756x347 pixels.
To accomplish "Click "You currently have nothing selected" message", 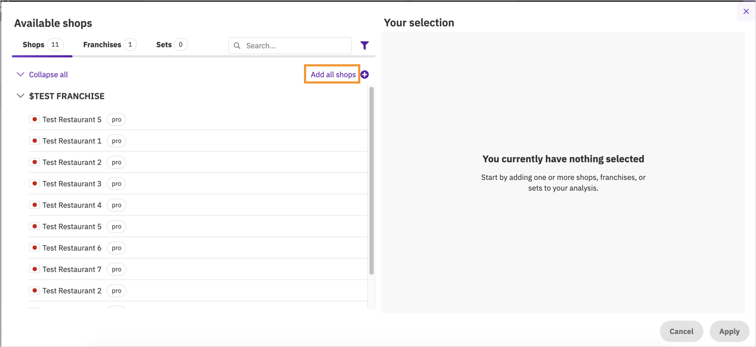I will 563,159.
